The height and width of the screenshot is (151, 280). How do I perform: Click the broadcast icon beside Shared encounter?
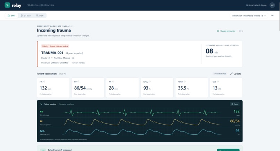pyautogui.click(x=218, y=31)
